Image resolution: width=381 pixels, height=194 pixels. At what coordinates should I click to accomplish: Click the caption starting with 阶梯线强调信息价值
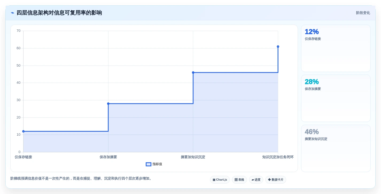[81, 178]
